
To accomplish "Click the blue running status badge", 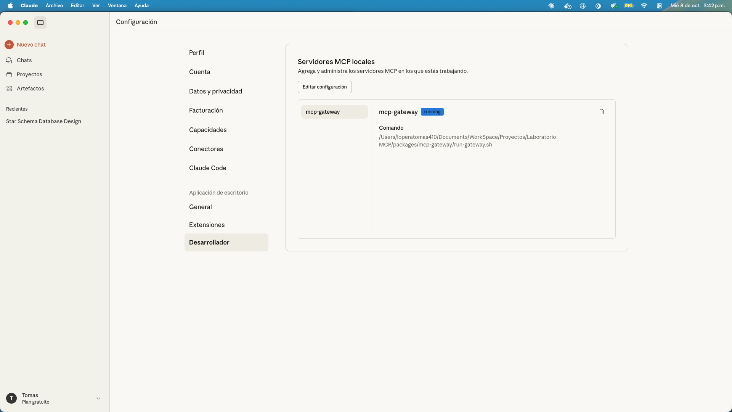I will tap(432, 112).
